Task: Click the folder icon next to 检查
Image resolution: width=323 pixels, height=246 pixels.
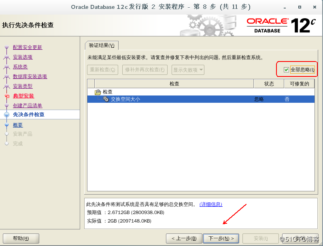Action: click(98, 92)
